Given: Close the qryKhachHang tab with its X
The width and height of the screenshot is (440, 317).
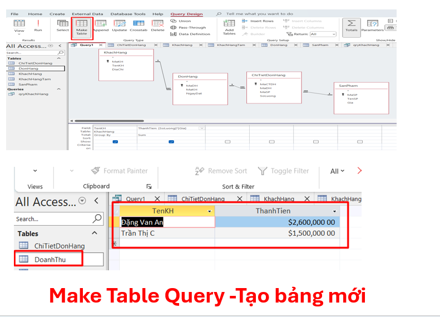Looking at the screenshot, I should click(388, 45).
